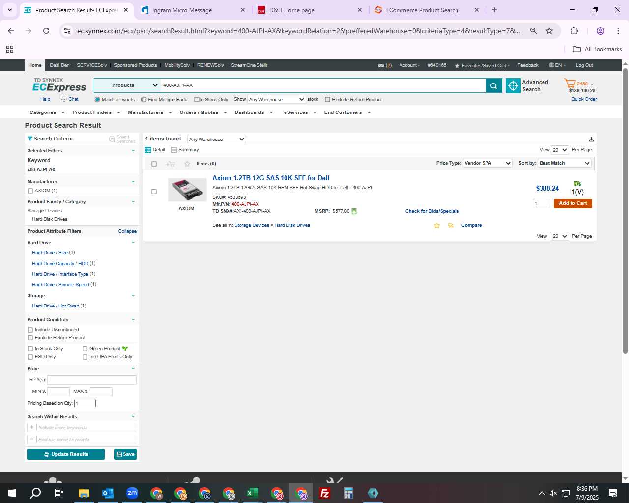This screenshot has height=503, width=629.
Task: Open Excel from the taskbar
Action: pyautogui.click(x=253, y=493)
